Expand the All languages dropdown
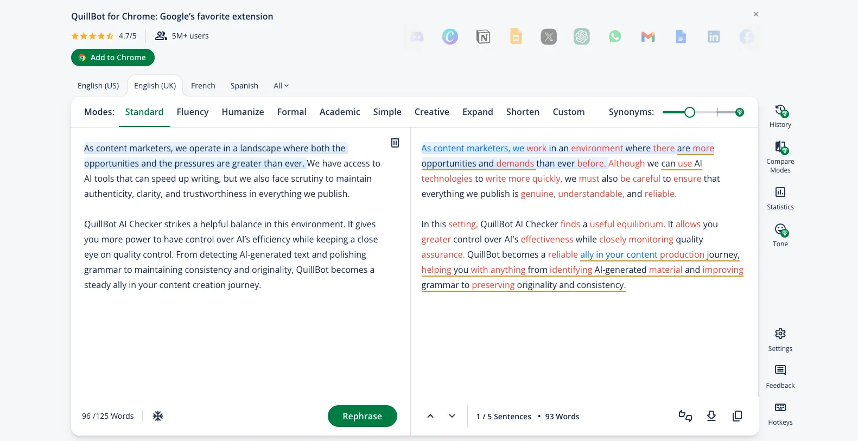Viewport: 858px width, 441px height. [281, 86]
